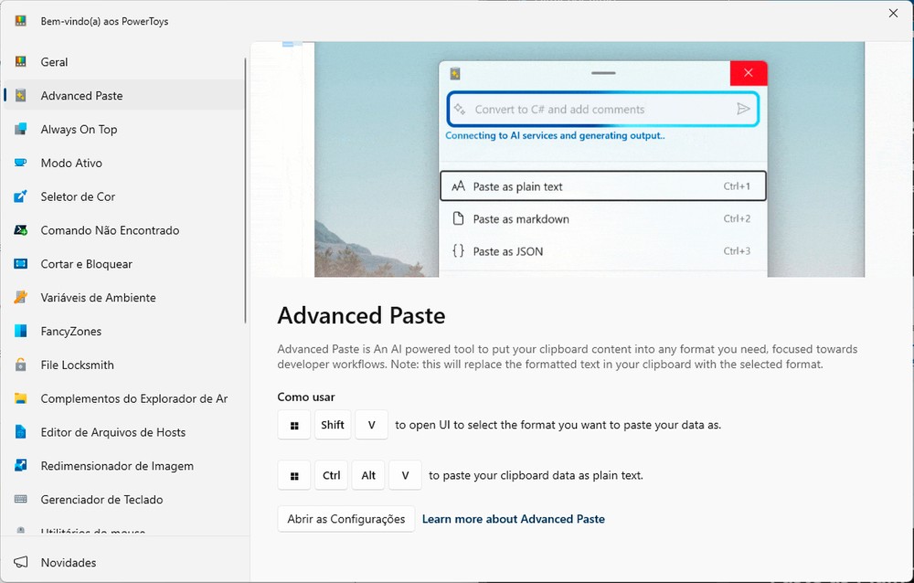Click Windows key in Shift+V shortcut

294,425
